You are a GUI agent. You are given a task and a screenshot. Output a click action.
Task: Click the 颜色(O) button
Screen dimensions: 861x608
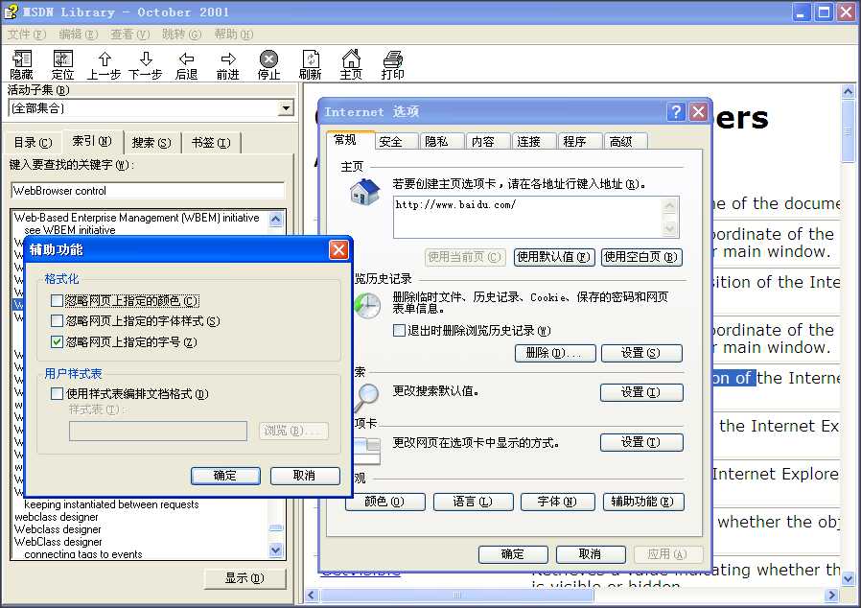(384, 502)
